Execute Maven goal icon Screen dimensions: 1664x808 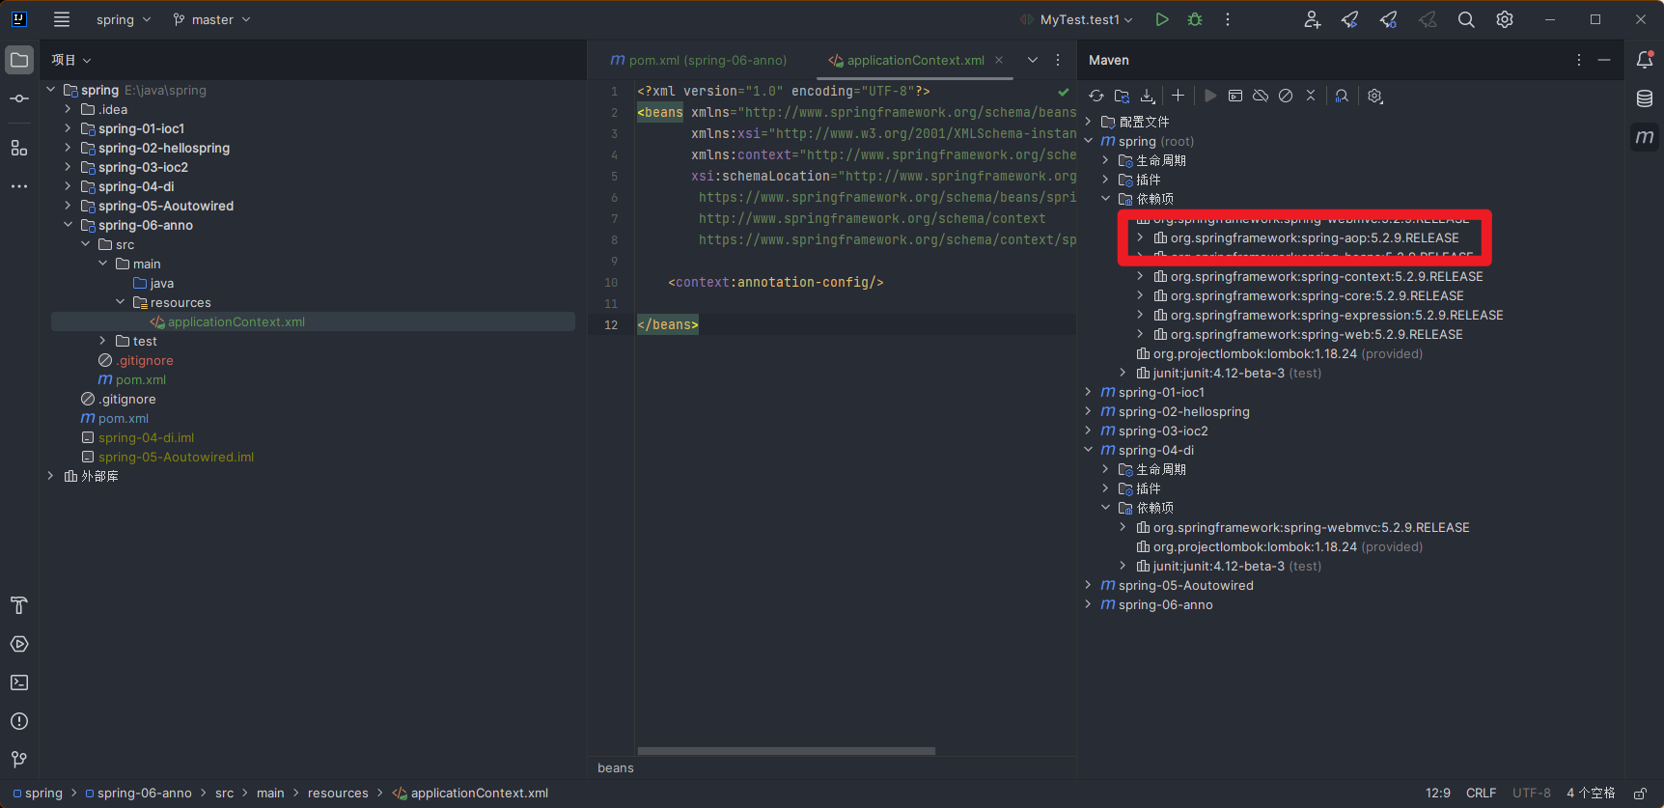1235,96
